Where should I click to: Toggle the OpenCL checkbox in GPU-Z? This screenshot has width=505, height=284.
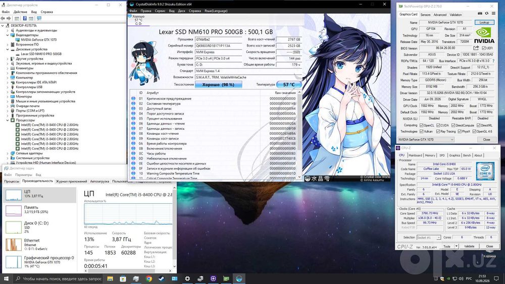(x=421, y=125)
